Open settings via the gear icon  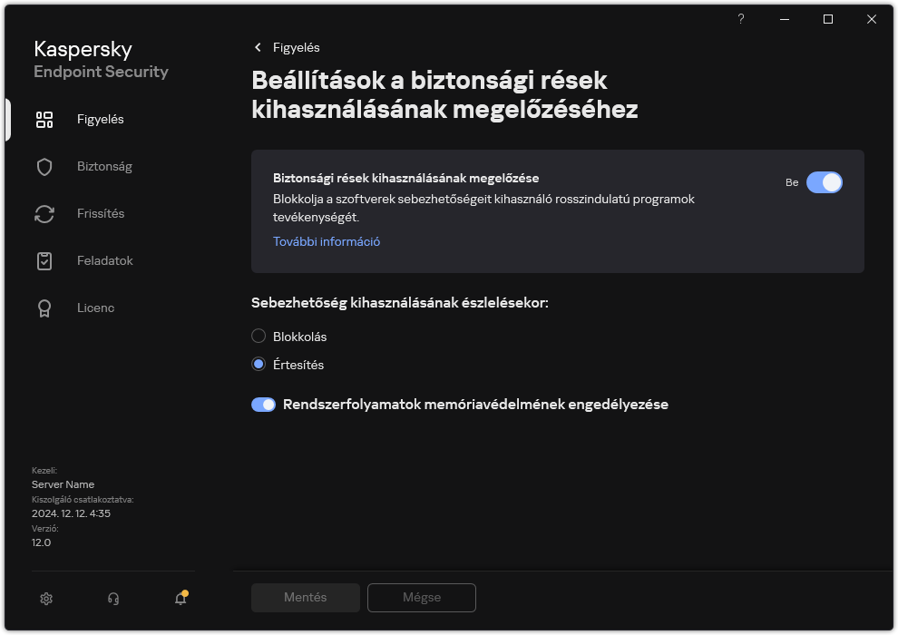[x=45, y=599]
